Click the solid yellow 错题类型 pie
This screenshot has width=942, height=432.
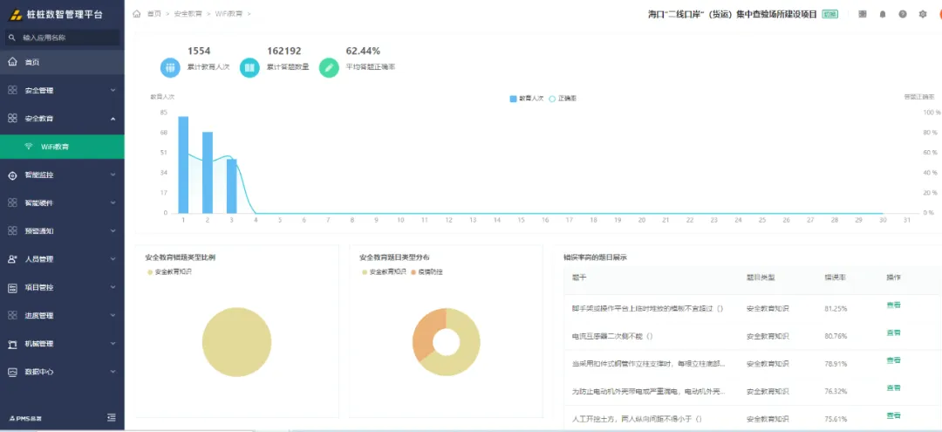[x=236, y=342]
